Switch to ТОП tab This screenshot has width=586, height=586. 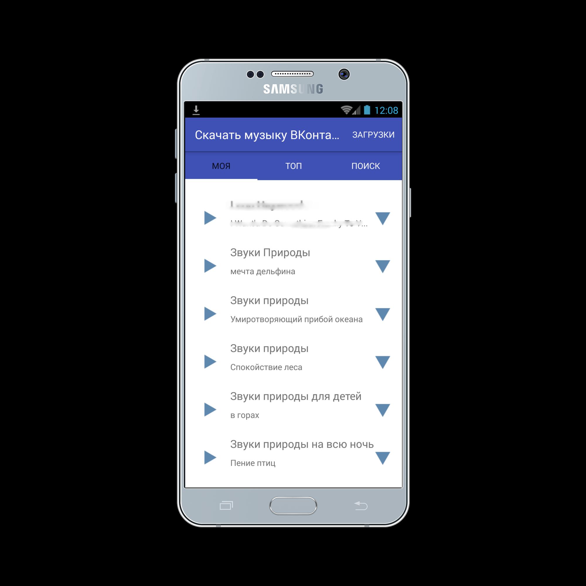(292, 166)
